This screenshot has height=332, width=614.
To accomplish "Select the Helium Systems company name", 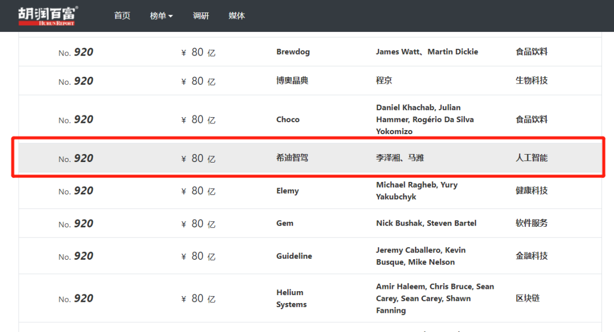I will (x=291, y=298).
